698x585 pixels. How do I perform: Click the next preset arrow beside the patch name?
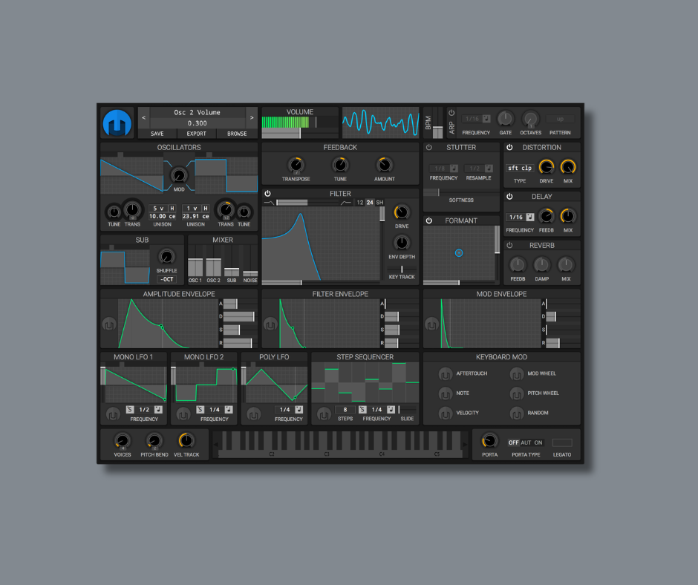pyautogui.click(x=252, y=117)
